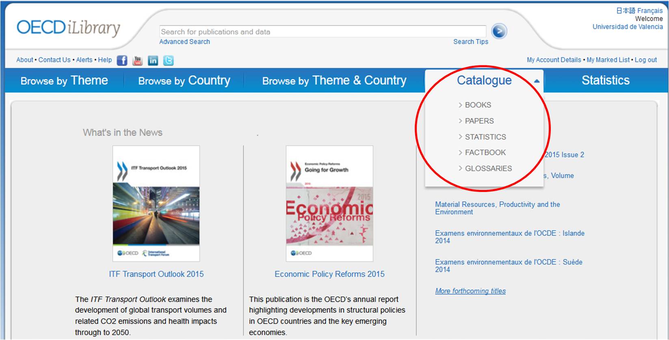Image resolution: width=669 pixels, height=340 pixels.
Task: Open the About link
Action: click(x=25, y=60)
